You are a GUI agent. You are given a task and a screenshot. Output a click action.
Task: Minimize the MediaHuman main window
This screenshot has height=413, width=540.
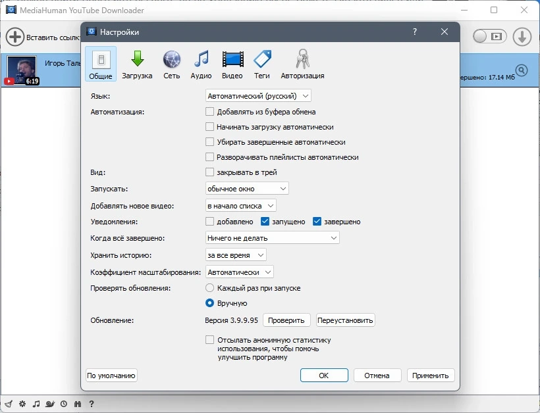[x=464, y=10]
